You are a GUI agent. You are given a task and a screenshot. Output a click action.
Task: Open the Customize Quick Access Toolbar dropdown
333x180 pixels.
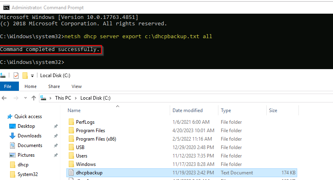tap(32, 76)
